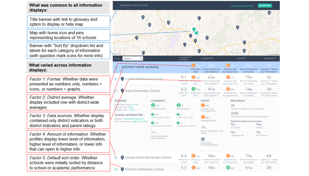This screenshot has height=176, width=309.
Task: Open the Sort By dropdown list
Action: click(x=132, y=58)
